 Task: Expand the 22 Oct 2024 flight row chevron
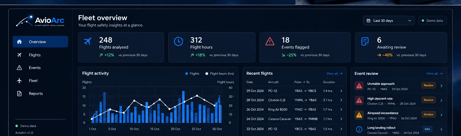[x=341, y=129]
